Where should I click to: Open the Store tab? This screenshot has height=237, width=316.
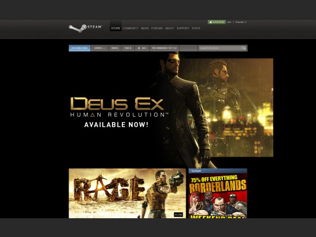[x=116, y=28]
